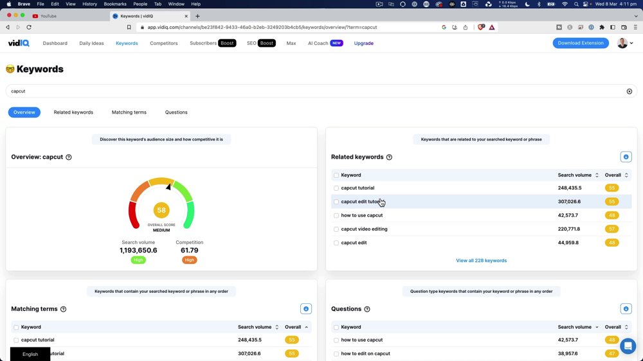
Task: Select the Overview tab
Action: pos(24,112)
